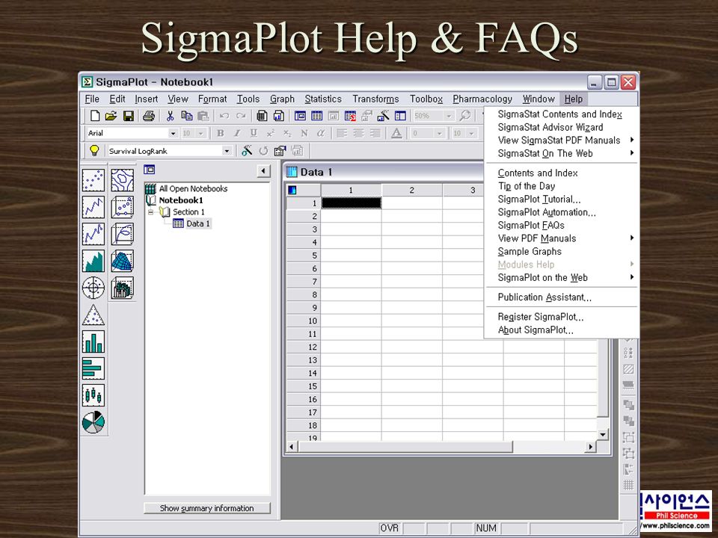
Task: Create a new notebook with the blank page icon
Action: [95, 116]
